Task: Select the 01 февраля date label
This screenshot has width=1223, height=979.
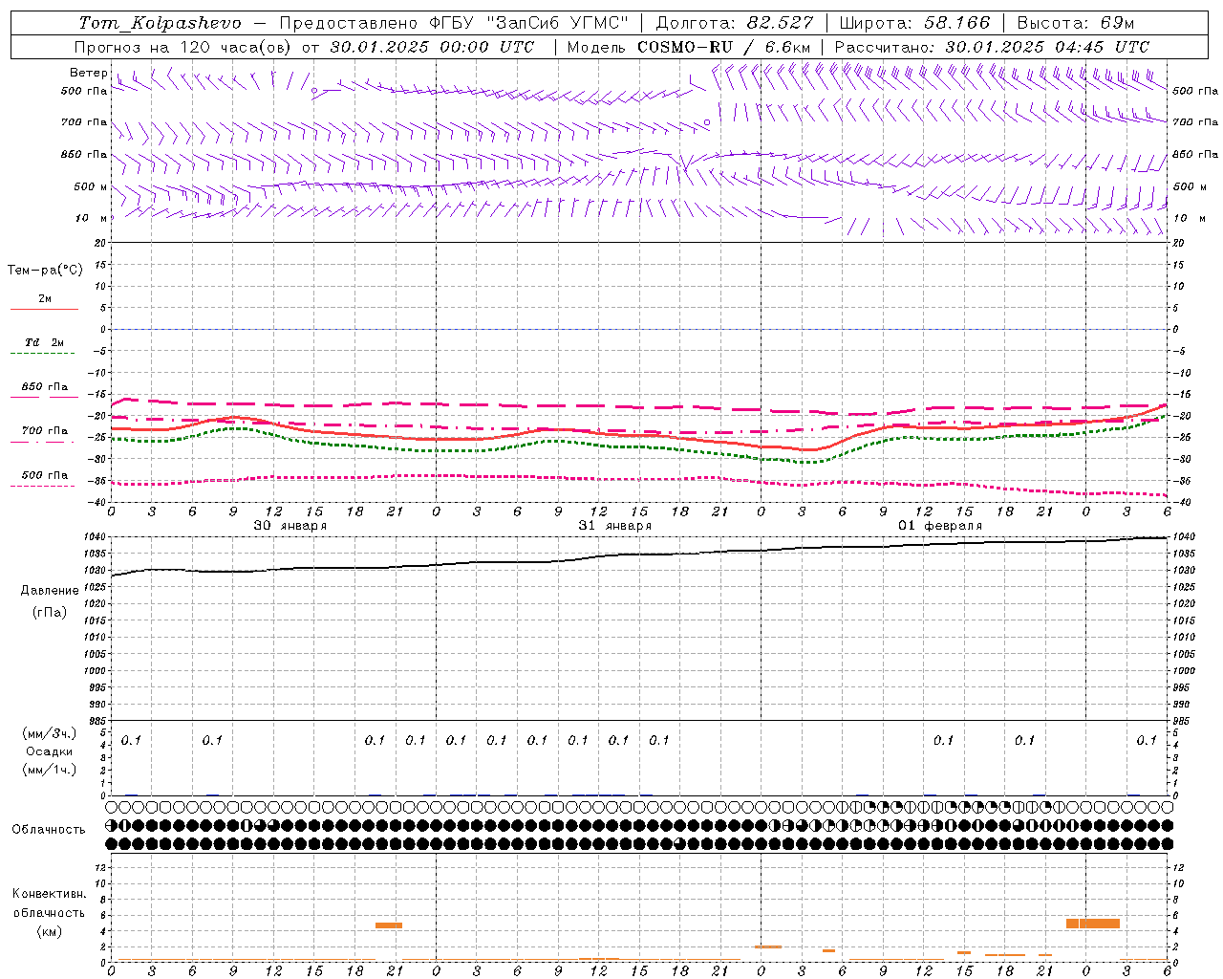Action: click(x=939, y=526)
